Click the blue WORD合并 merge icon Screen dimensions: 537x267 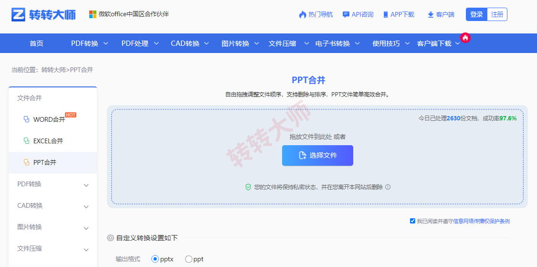[x=26, y=119]
